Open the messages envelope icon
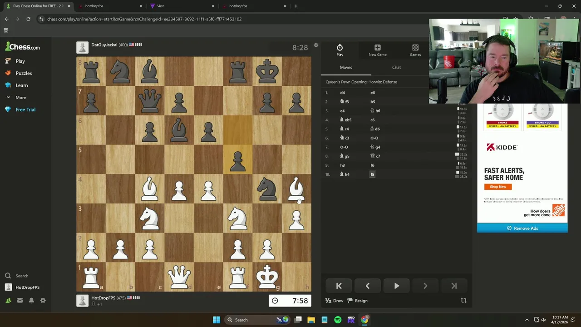The height and width of the screenshot is (327, 581). tap(20, 300)
